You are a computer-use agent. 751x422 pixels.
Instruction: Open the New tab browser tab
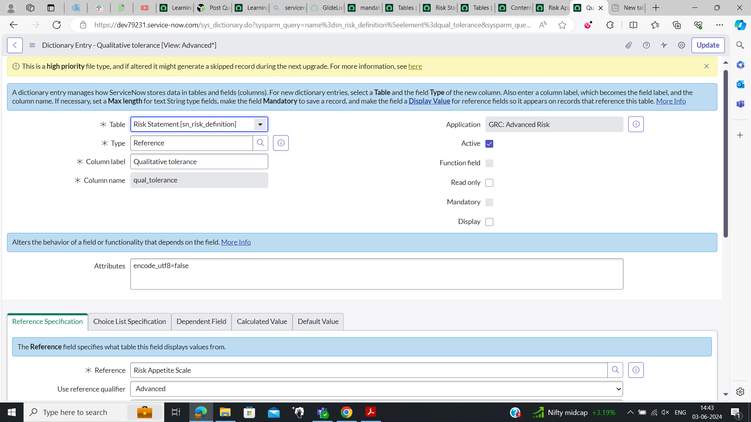tap(627, 8)
